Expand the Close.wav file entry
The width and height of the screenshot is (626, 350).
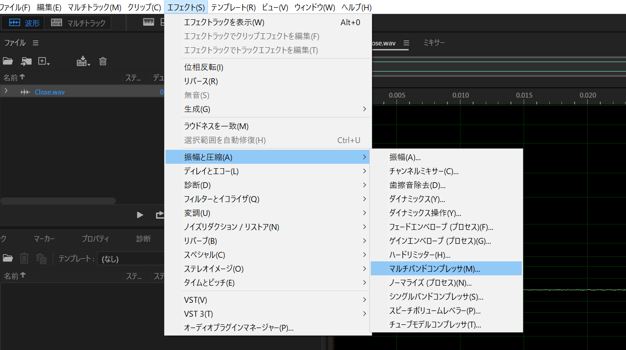tap(6, 91)
